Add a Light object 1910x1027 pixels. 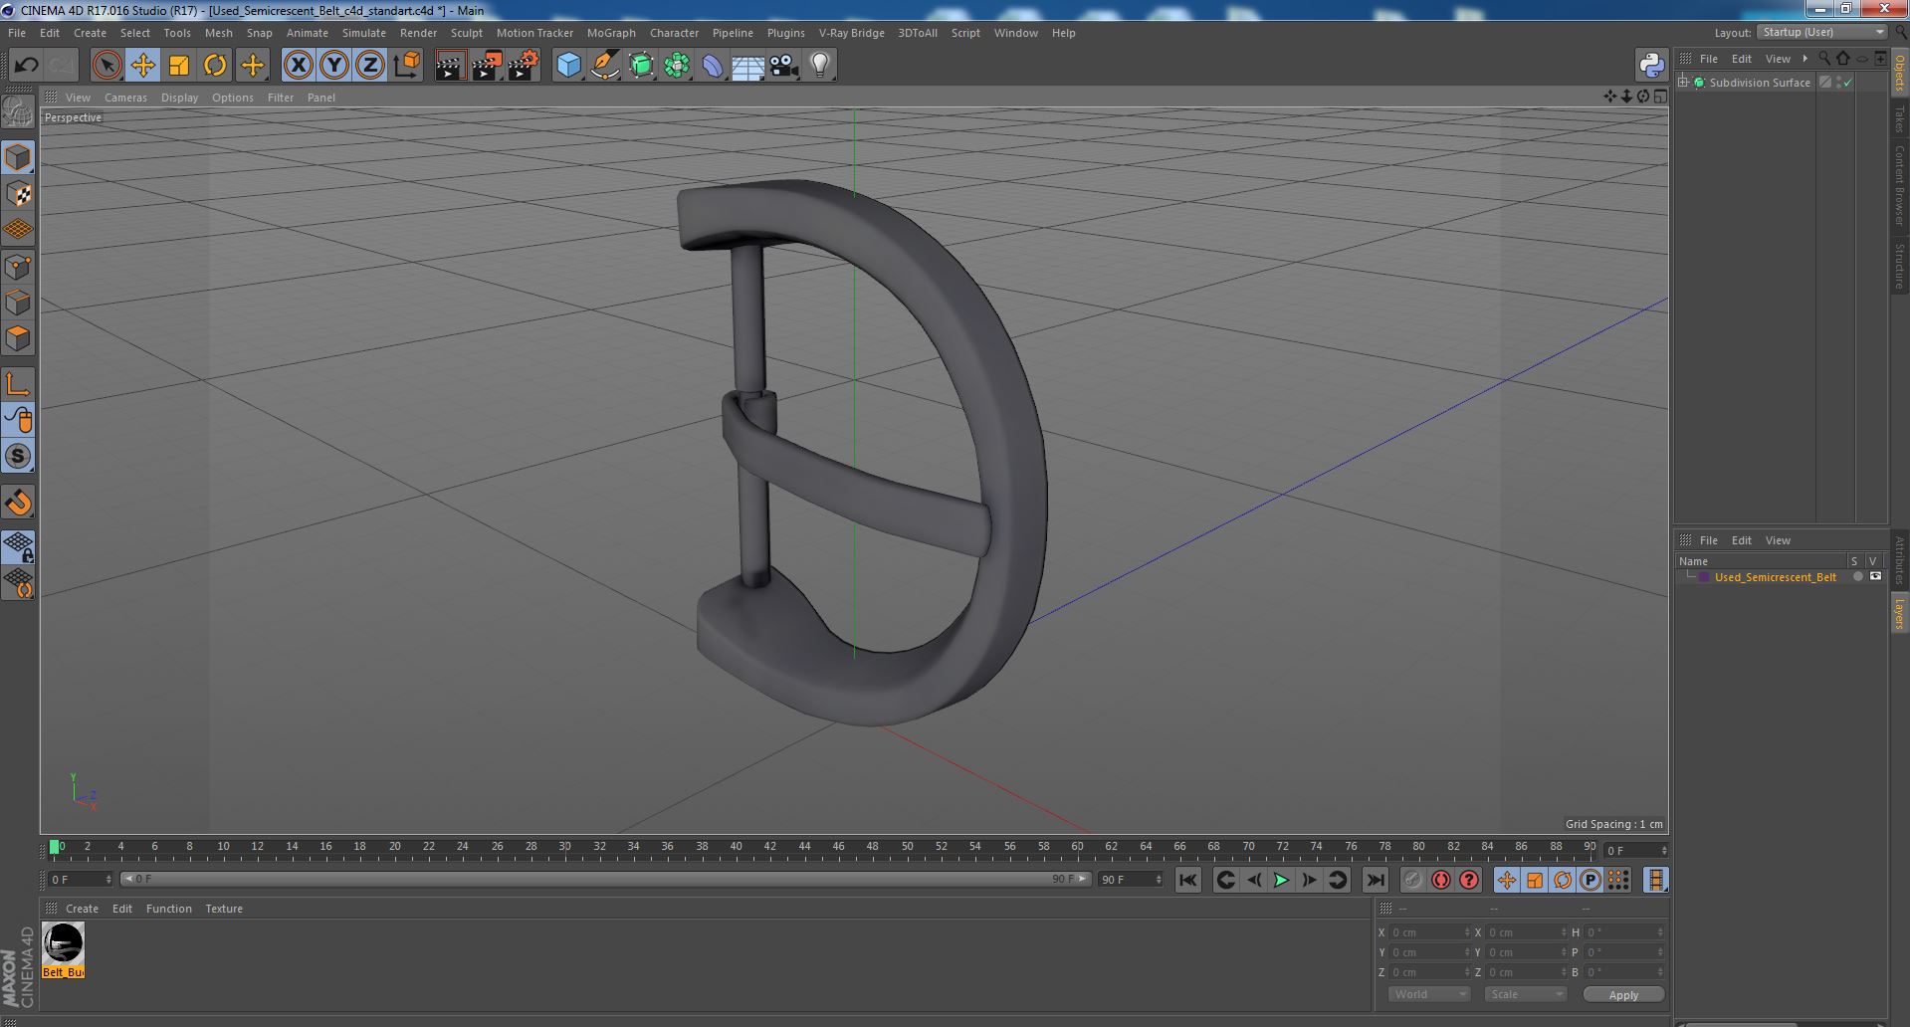(x=820, y=66)
